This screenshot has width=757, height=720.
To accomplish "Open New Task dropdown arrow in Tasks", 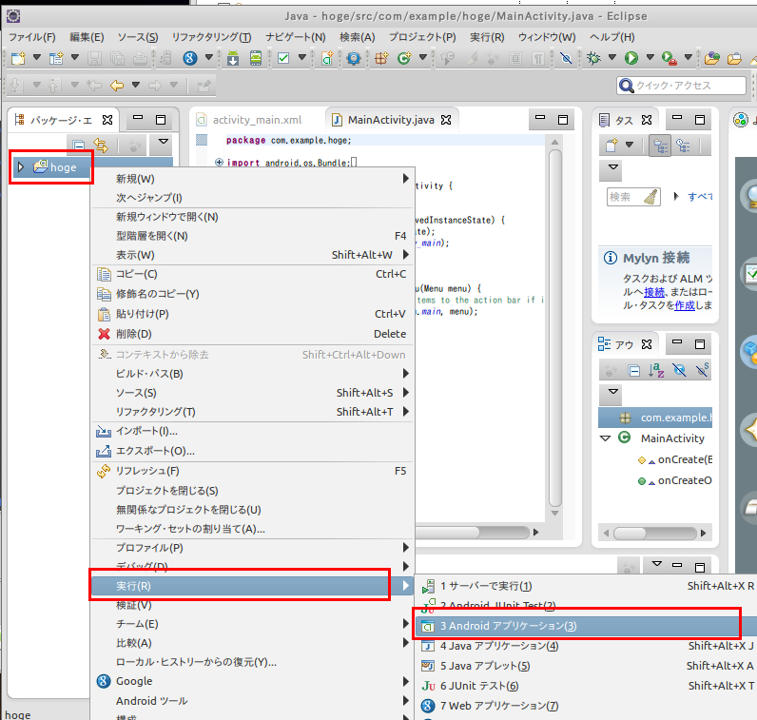I will pyautogui.click(x=629, y=144).
